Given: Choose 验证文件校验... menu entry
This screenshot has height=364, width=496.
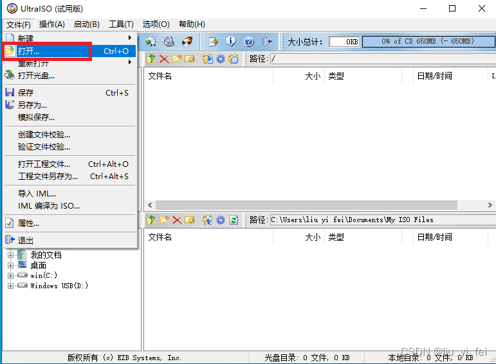Looking at the screenshot, I should 70,147.
